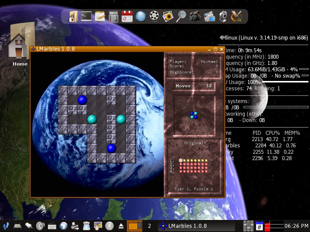
Task: Click the 06:26 PM clock
Action: [296, 226]
